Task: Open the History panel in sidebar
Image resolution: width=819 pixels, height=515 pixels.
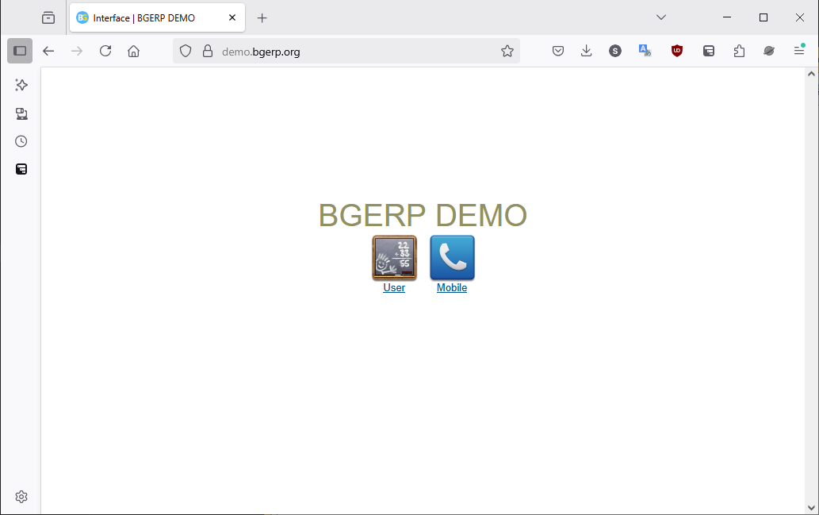Action: [x=21, y=141]
